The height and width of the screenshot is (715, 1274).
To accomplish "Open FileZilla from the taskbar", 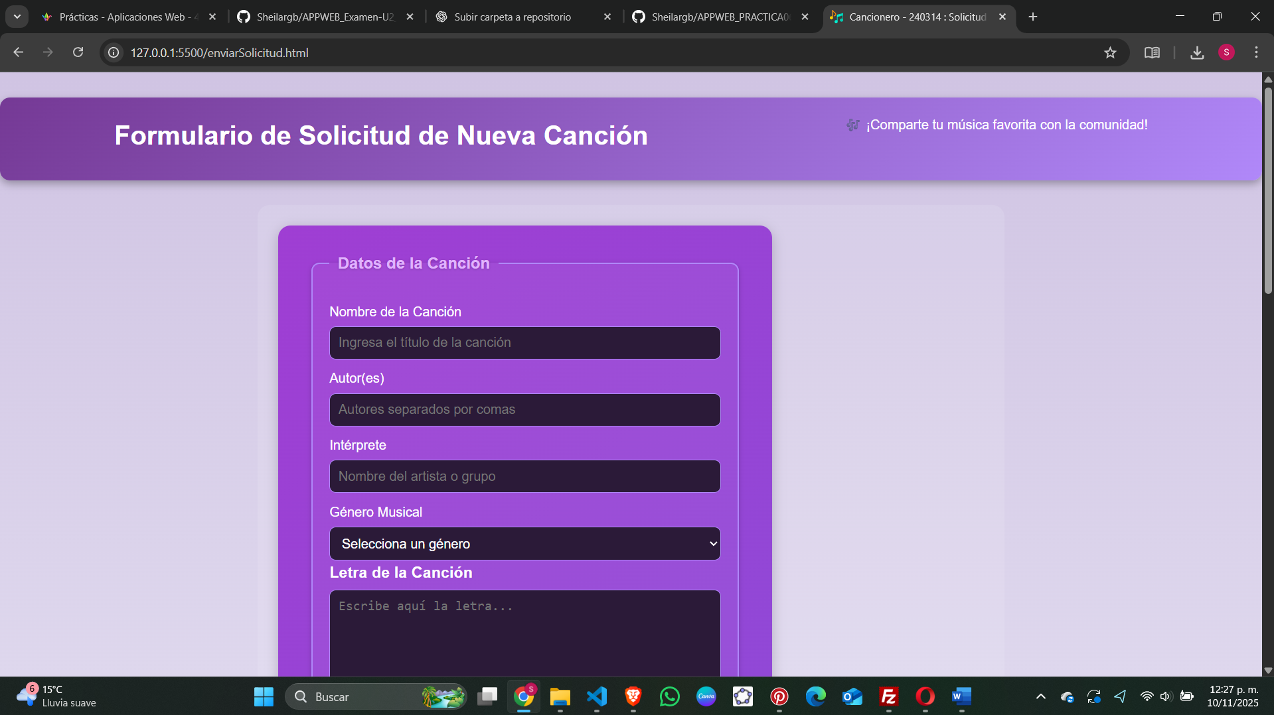I will [888, 696].
